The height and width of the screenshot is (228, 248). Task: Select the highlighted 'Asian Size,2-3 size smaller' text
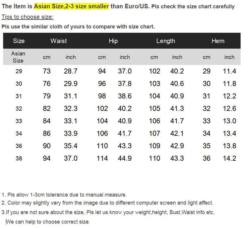click(71, 6)
